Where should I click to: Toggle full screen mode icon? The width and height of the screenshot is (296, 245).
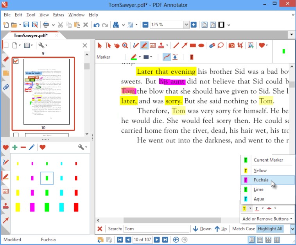point(221,25)
